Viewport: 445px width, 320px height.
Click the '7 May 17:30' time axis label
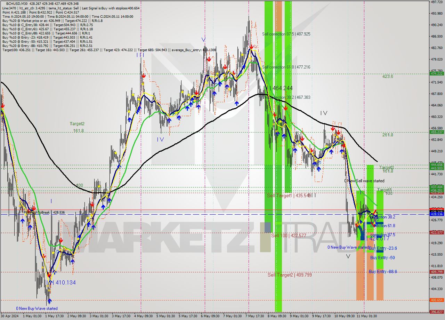point(254,316)
